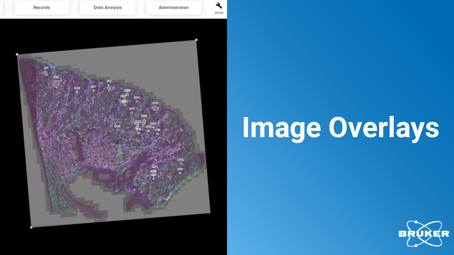Select the bottom-left overlay corner handle

(31, 227)
